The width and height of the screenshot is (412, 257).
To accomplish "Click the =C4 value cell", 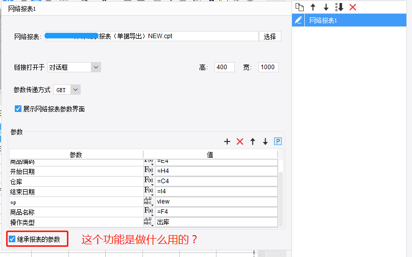I will [216, 181].
